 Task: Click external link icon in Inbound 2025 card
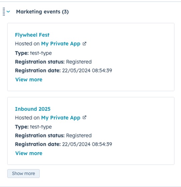click(x=84, y=118)
